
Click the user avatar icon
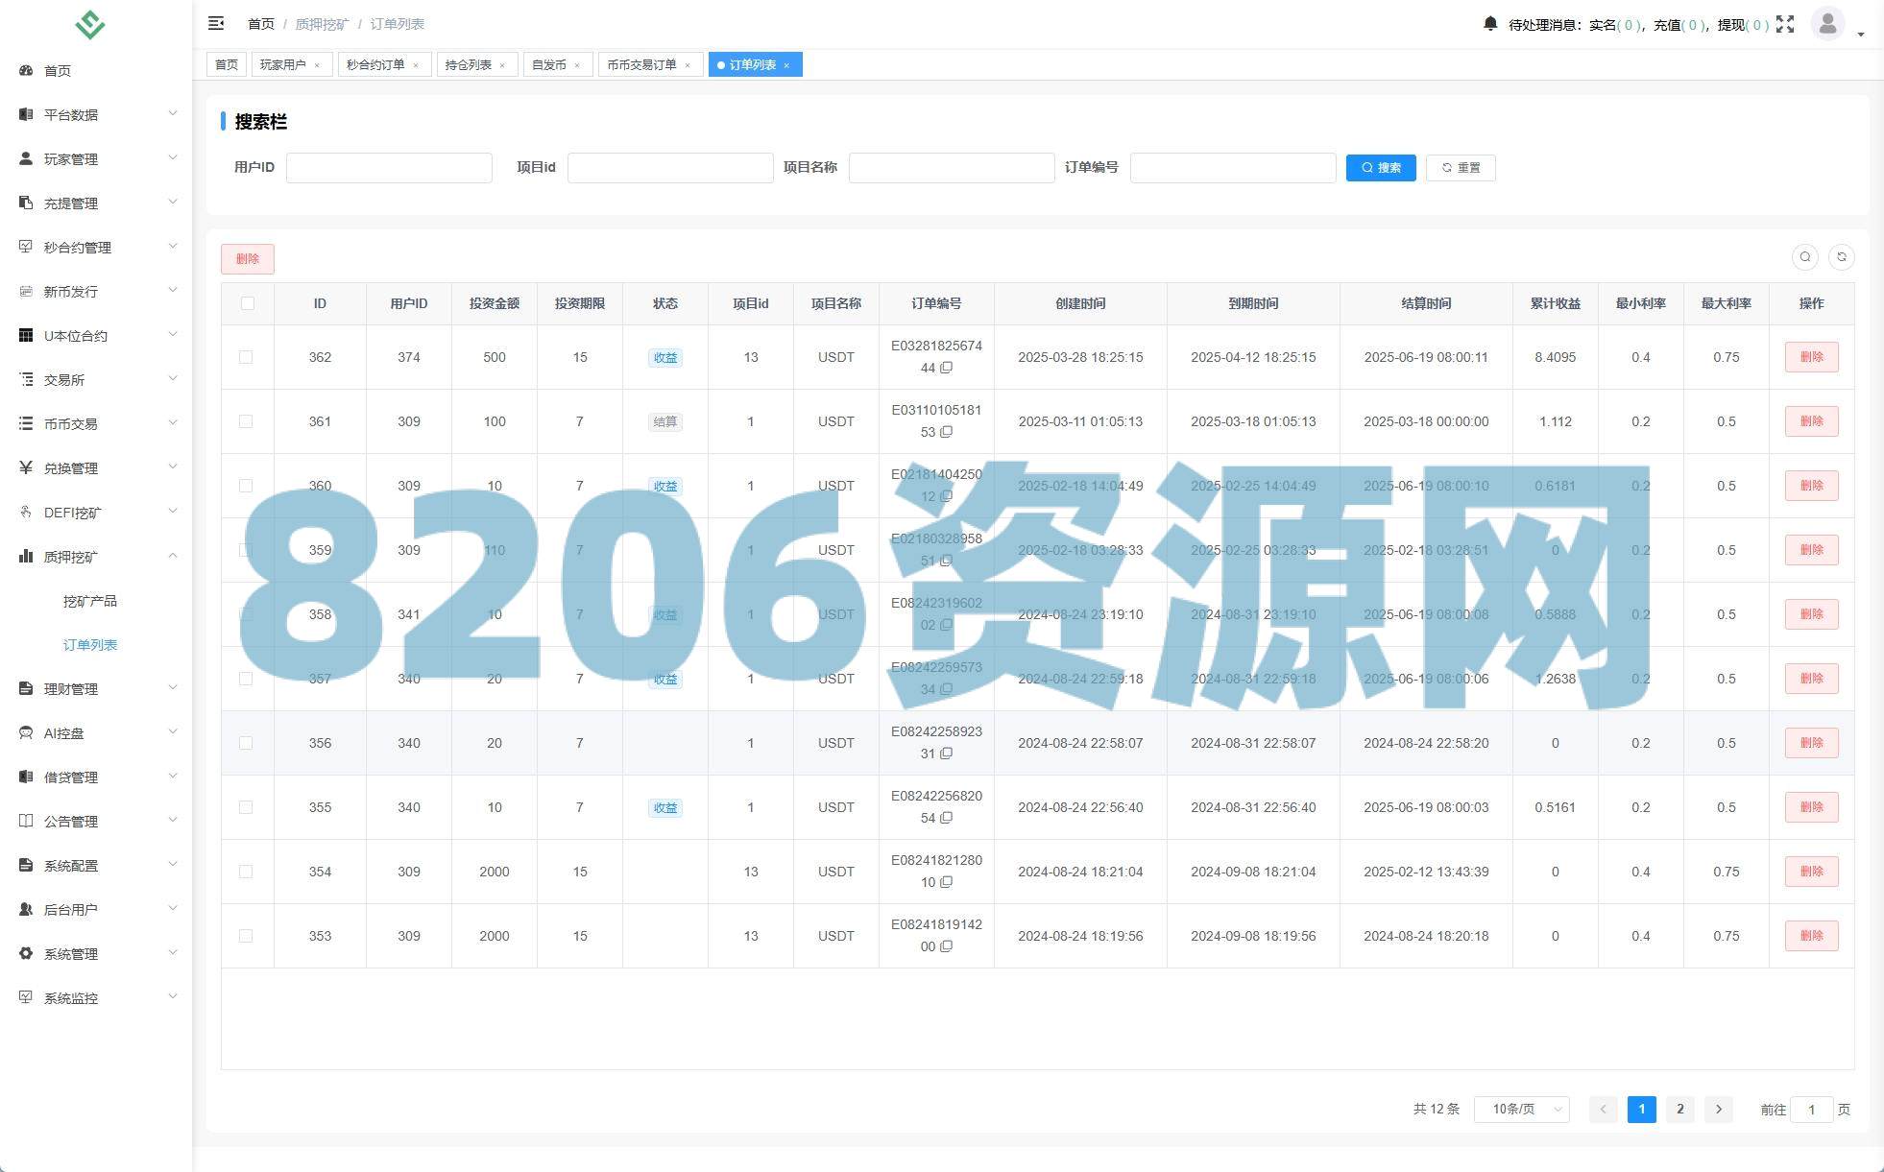click(x=1827, y=23)
